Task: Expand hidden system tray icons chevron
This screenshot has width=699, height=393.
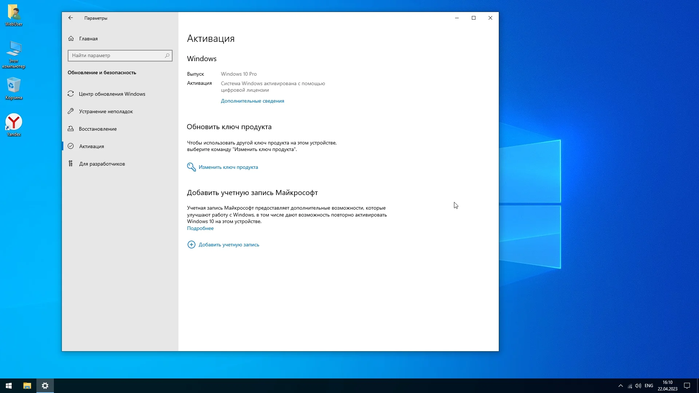Action: tap(621, 386)
